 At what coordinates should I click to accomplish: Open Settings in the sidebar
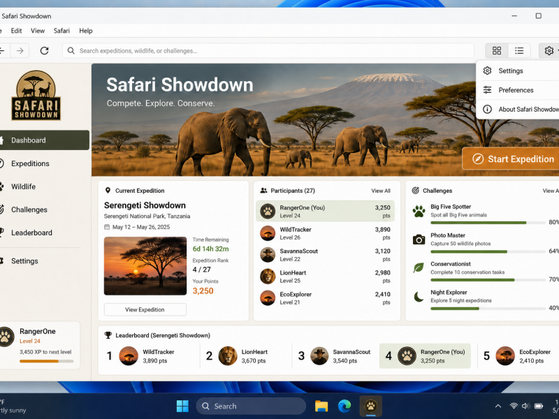[x=44, y=260]
